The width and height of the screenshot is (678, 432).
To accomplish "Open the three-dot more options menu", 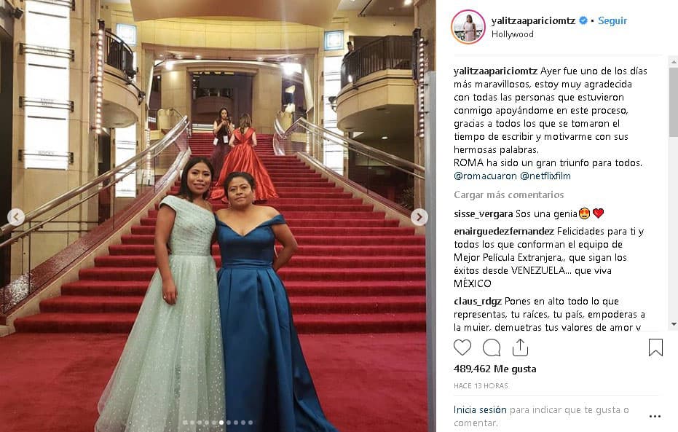I will 655,416.
